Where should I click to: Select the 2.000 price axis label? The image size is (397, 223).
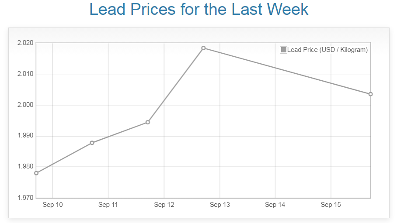[25, 105]
